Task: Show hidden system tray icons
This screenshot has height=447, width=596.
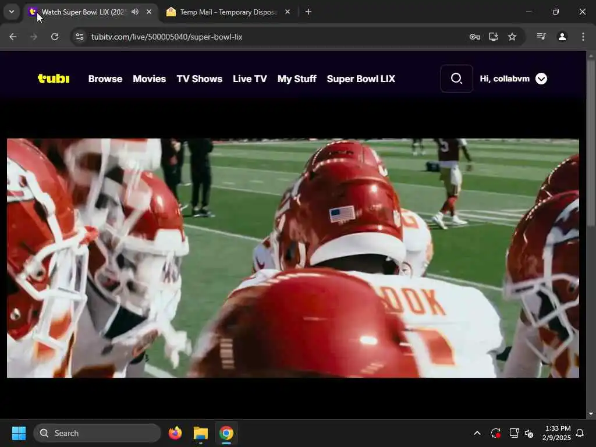Action: tap(477, 433)
